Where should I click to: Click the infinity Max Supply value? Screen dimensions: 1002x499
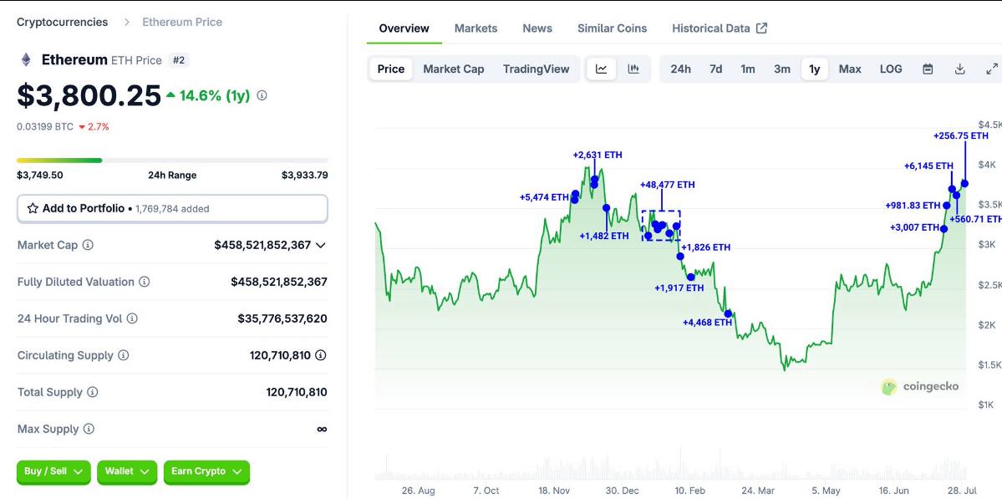pos(322,429)
